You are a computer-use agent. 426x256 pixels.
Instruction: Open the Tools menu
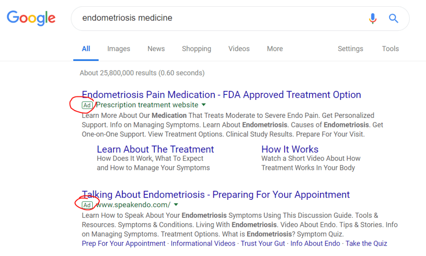coord(390,49)
